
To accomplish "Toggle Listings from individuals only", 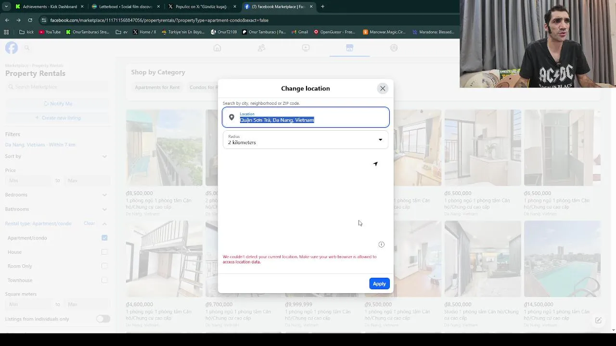I will click(x=103, y=319).
